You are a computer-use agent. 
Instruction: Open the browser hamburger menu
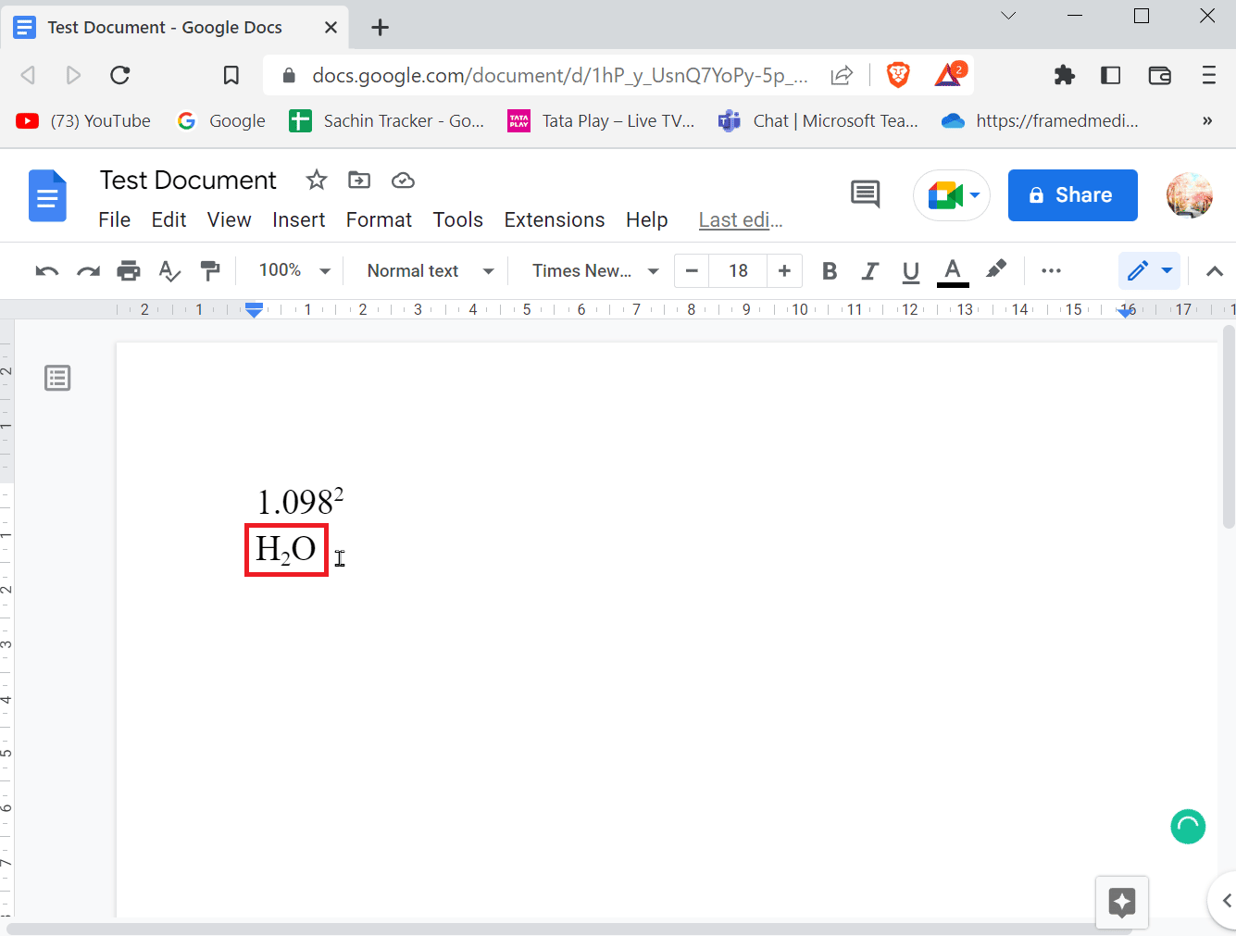pos(1208,75)
